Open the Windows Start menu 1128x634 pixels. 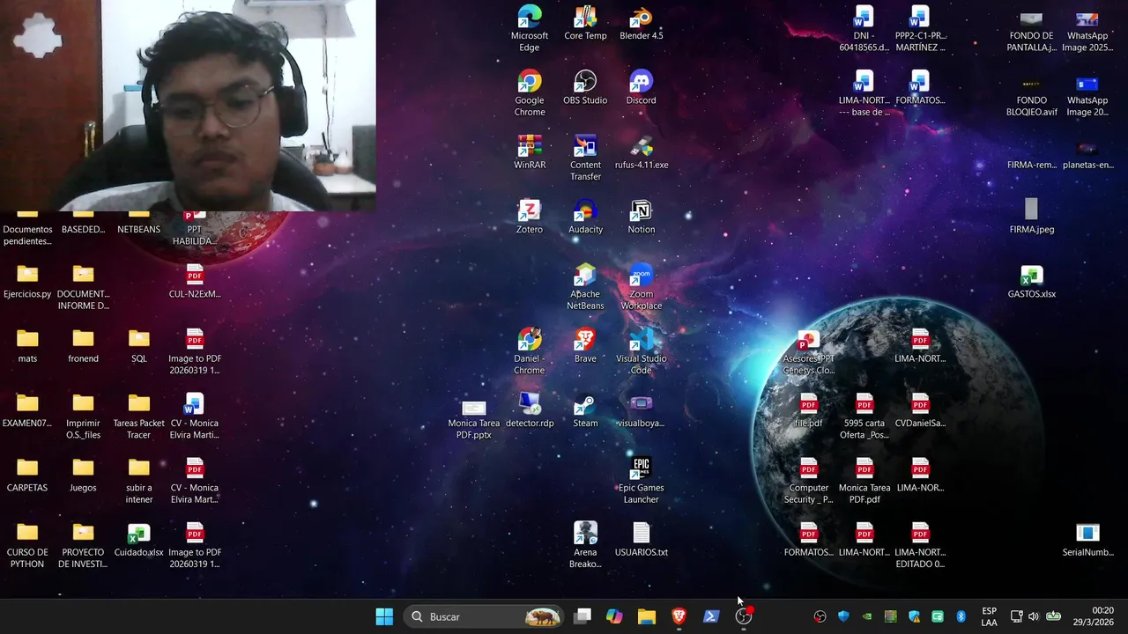click(x=384, y=616)
